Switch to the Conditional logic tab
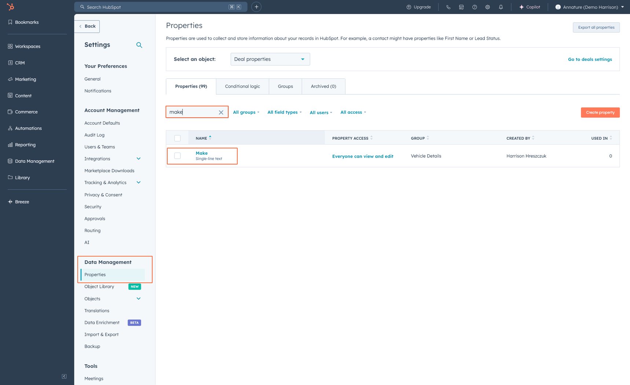 tap(242, 86)
